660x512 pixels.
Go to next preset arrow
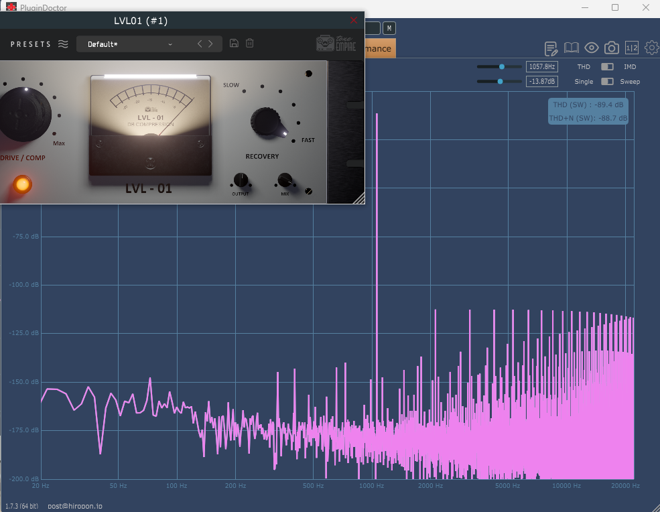210,44
